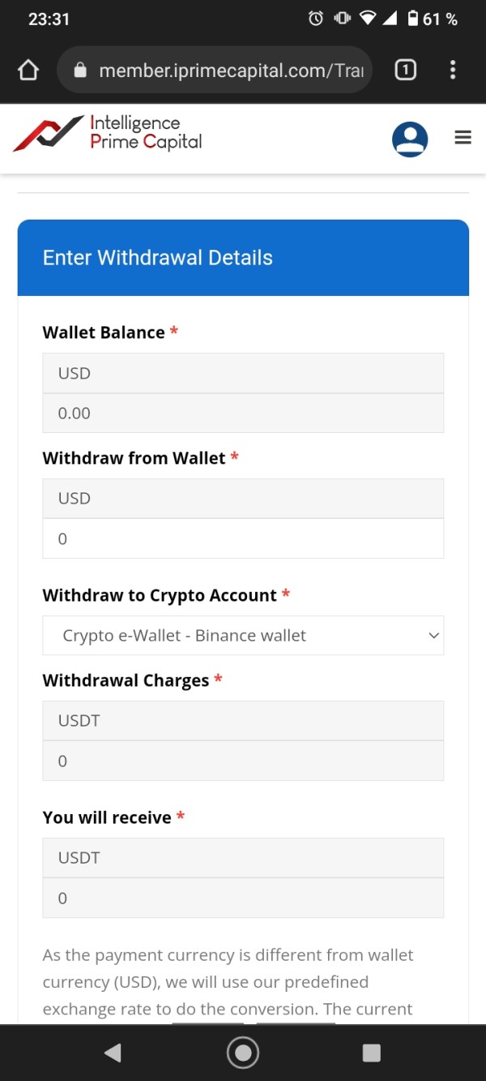Open the browser tab switcher
This screenshot has width=486, height=1081.
[405, 71]
